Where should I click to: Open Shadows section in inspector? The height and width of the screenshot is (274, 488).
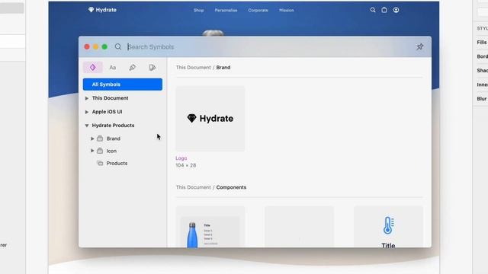(x=483, y=71)
